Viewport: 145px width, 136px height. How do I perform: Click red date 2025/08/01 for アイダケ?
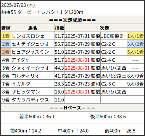tap(77, 60)
